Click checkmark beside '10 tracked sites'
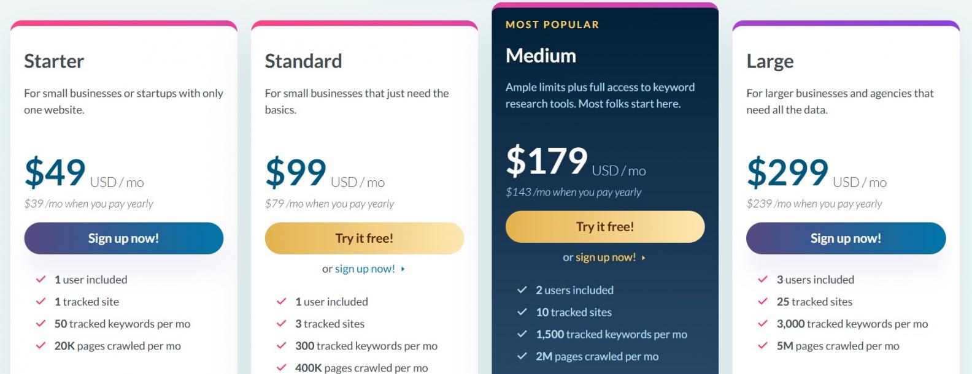The height and width of the screenshot is (374, 972). pos(522,312)
